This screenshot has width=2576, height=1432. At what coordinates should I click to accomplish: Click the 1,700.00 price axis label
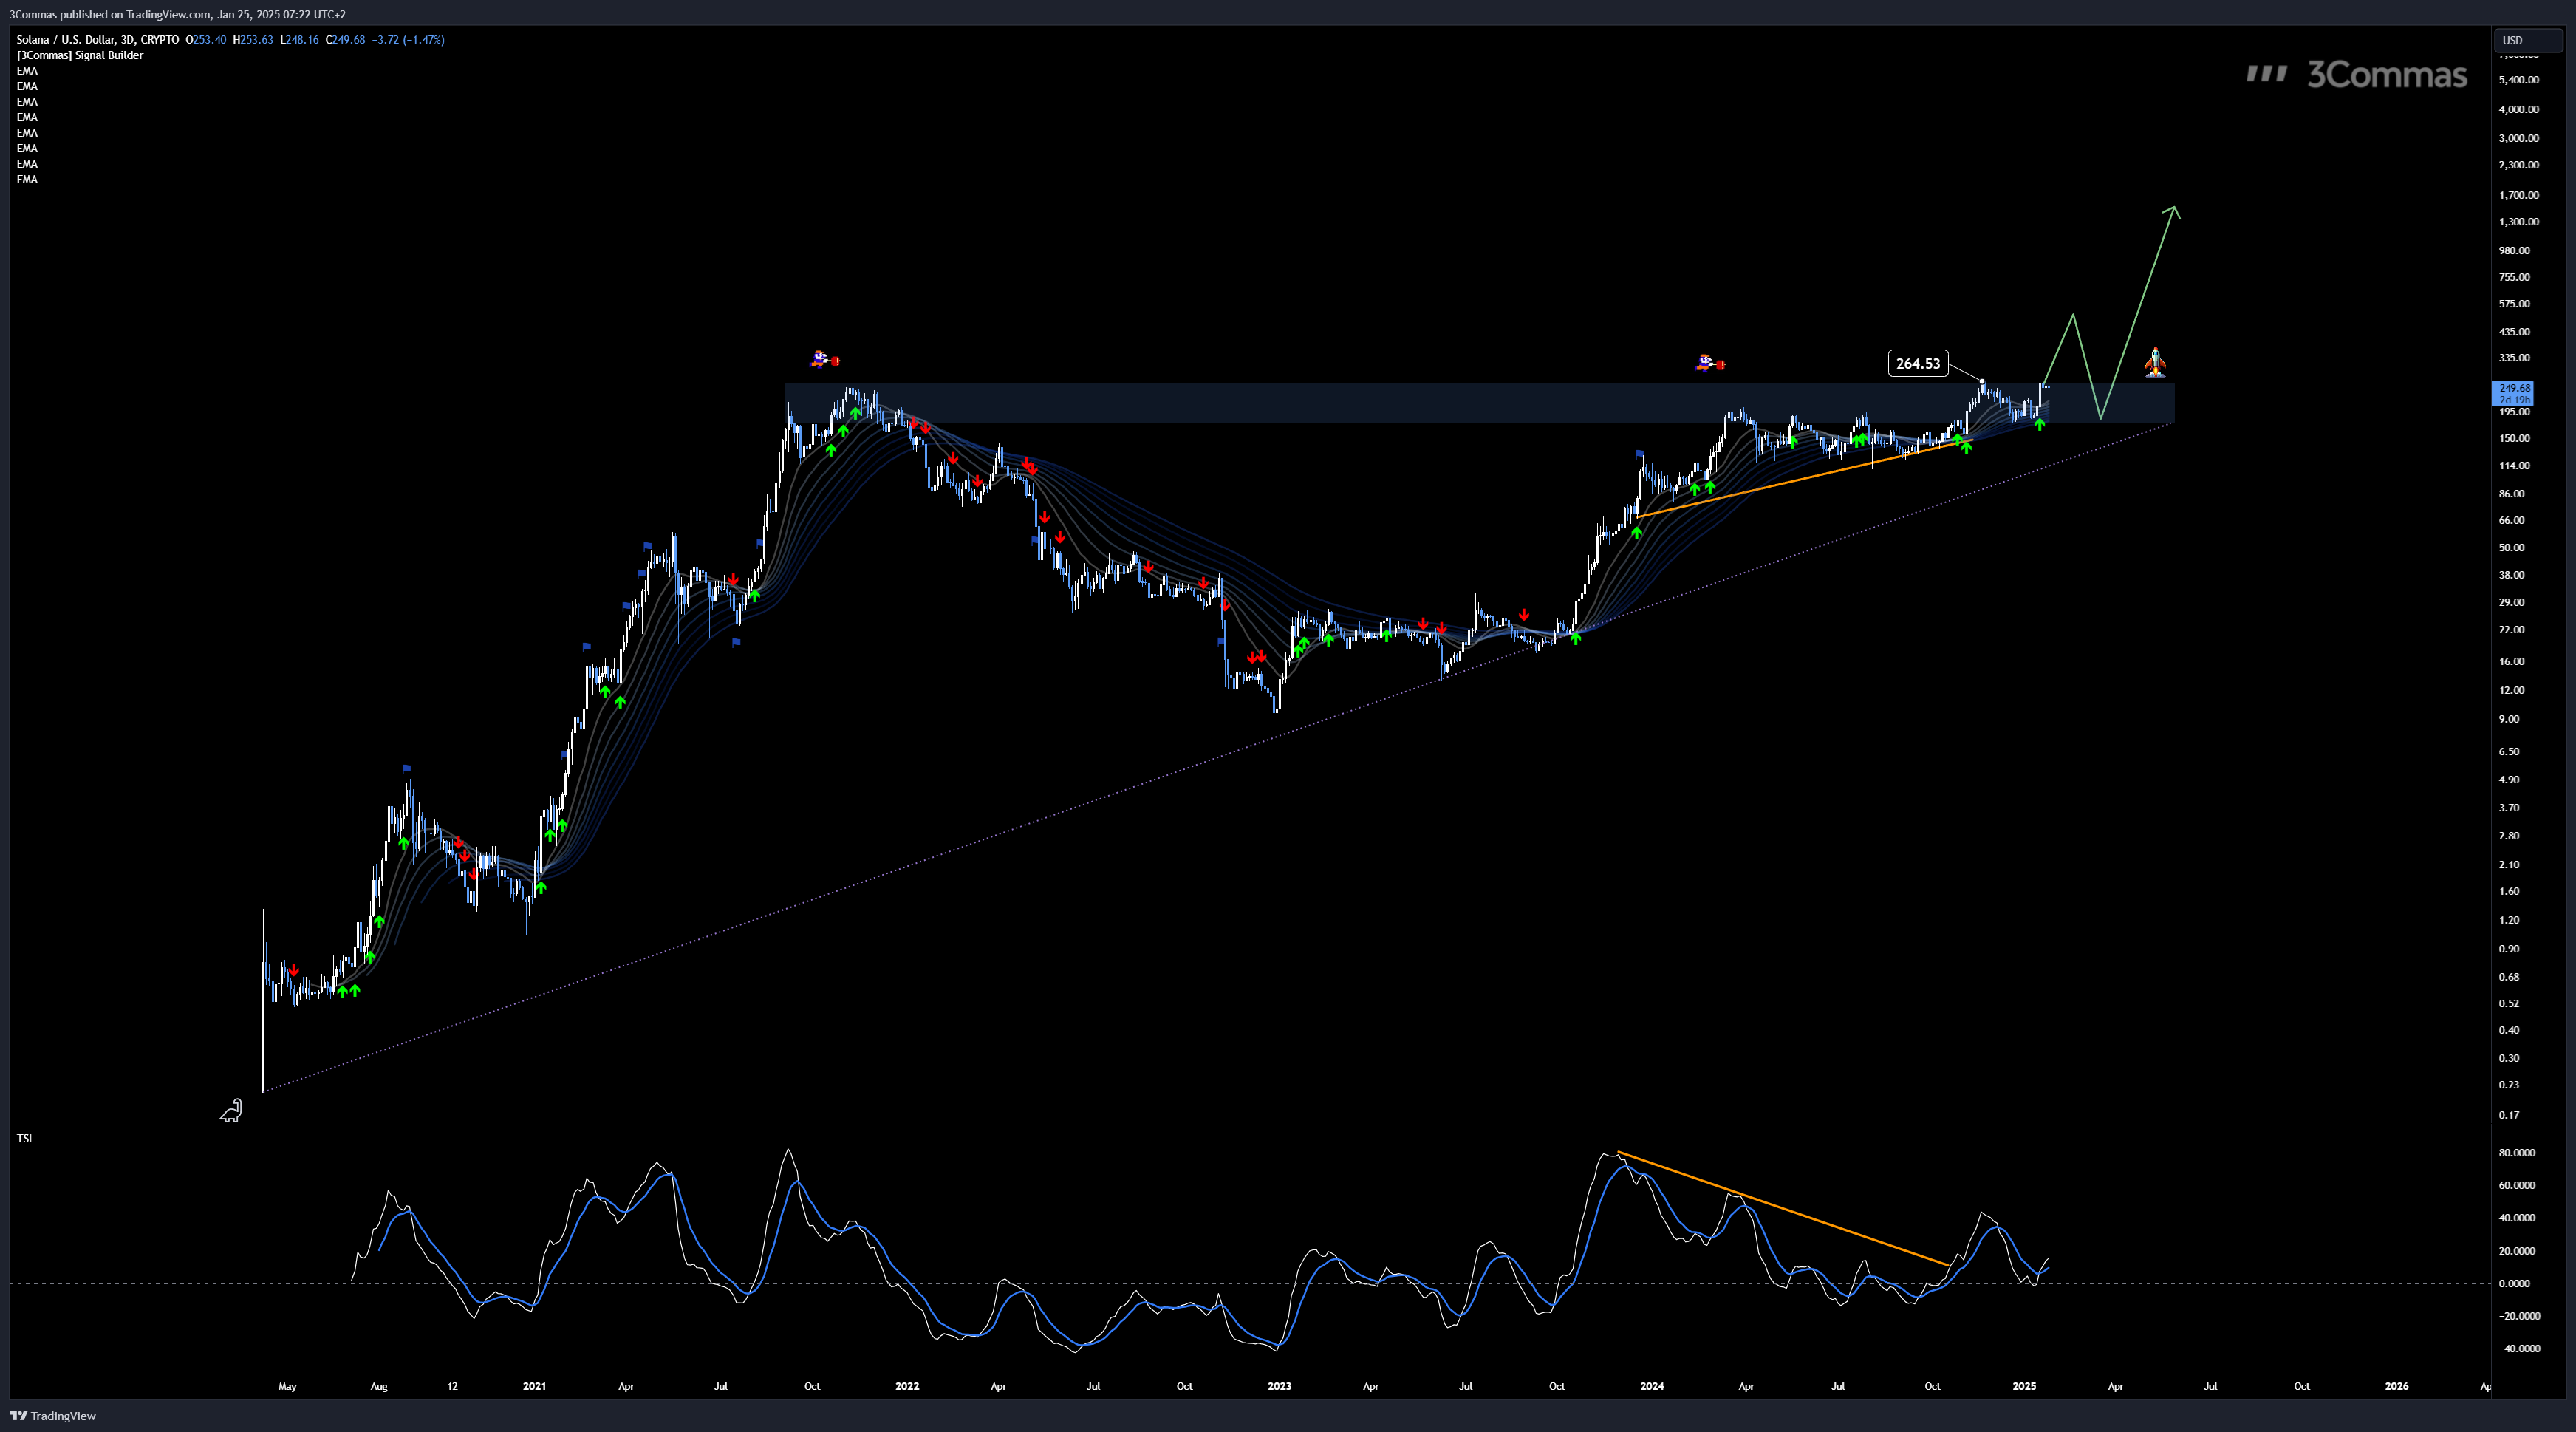[x=2518, y=195]
